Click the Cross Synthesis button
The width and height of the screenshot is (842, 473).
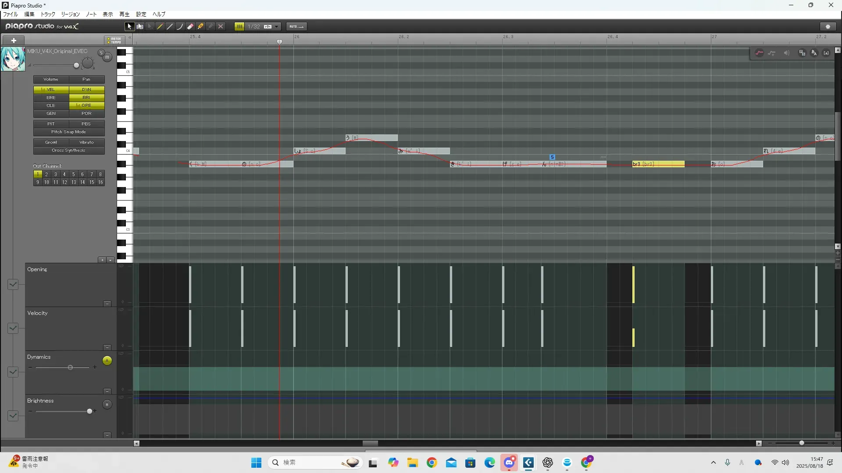coord(69,150)
